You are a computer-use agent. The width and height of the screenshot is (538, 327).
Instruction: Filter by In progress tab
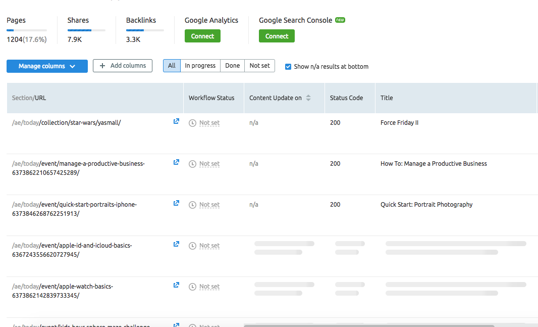(x=200, y=66)
